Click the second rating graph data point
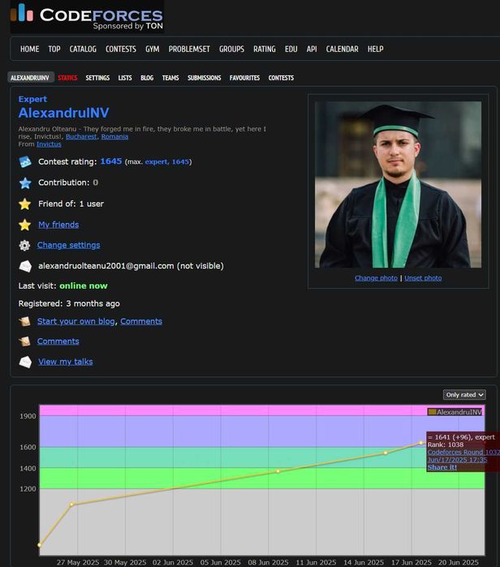500x567 pixels. click(71, 504)
